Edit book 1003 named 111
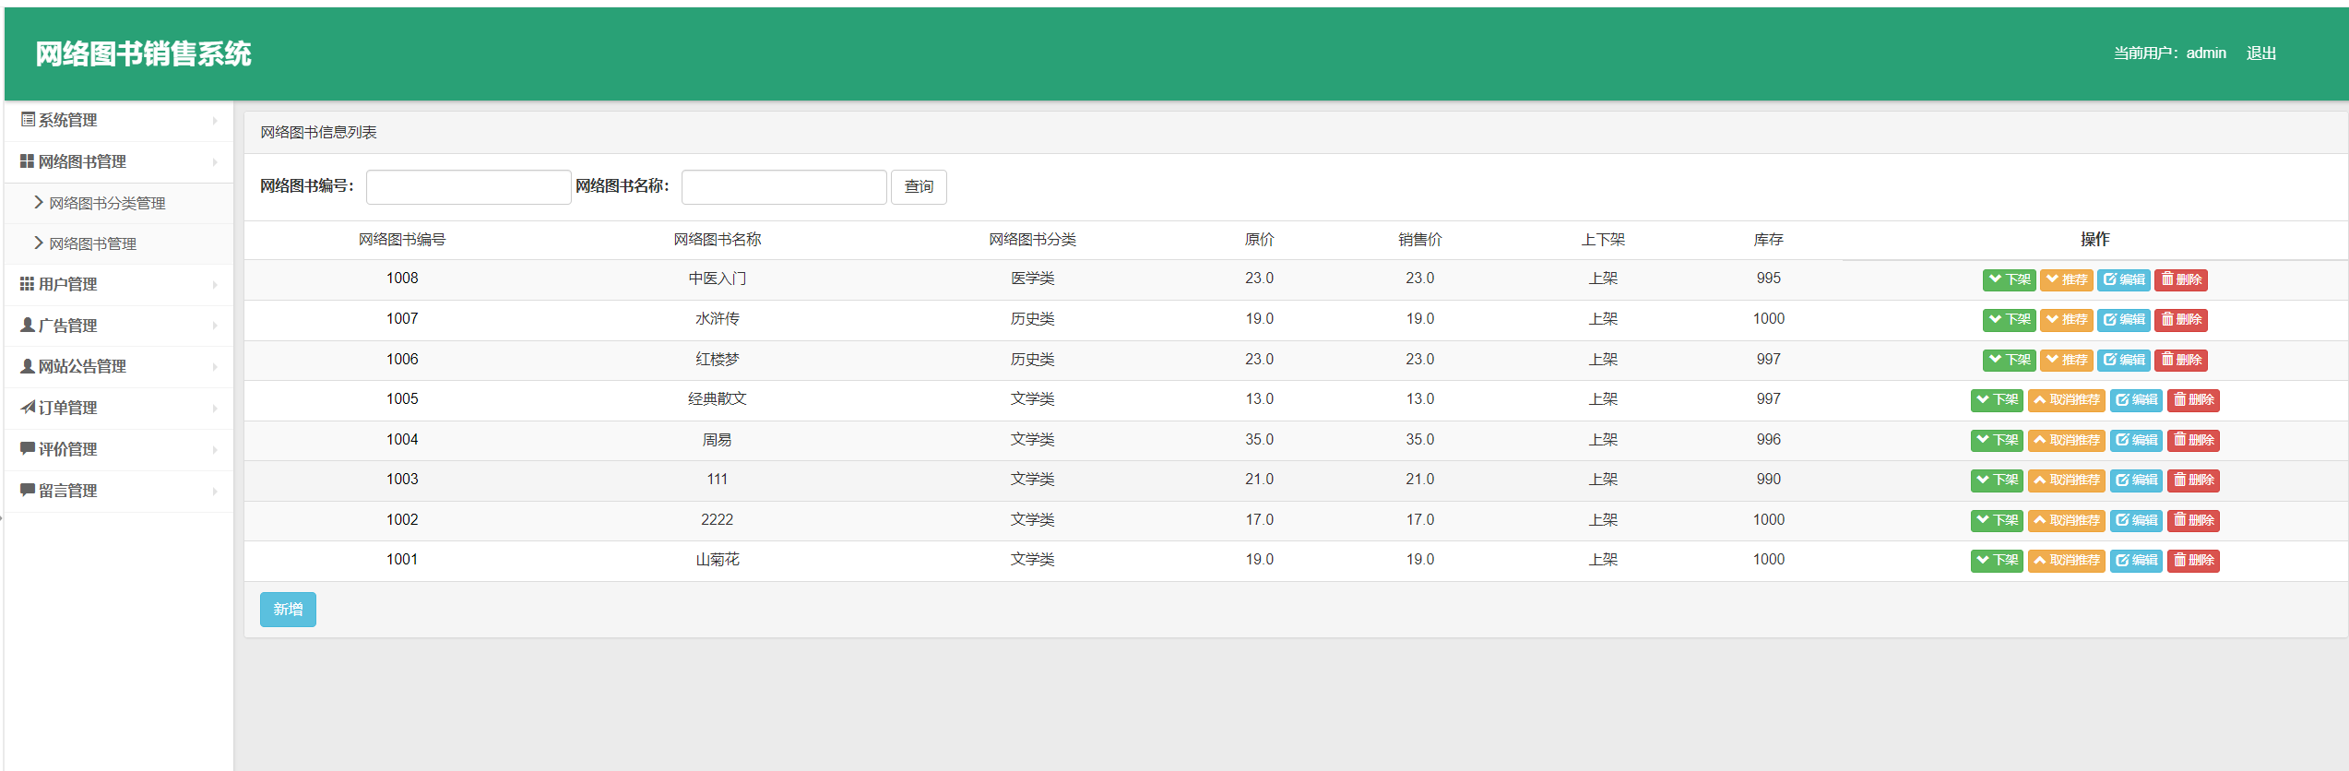Image resolution: width=2349 pixels, height=771 pixels. [x=2136, y=480]
